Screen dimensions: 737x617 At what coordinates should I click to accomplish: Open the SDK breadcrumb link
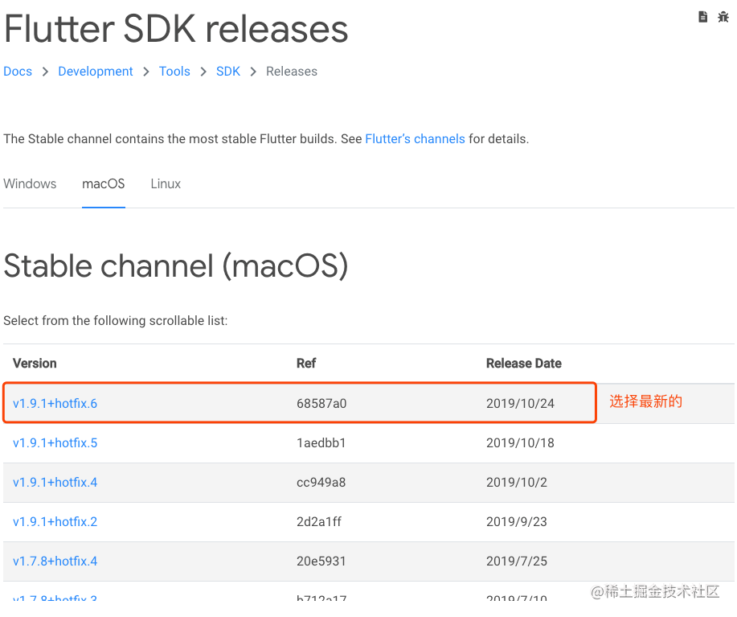tap(228, 72)
